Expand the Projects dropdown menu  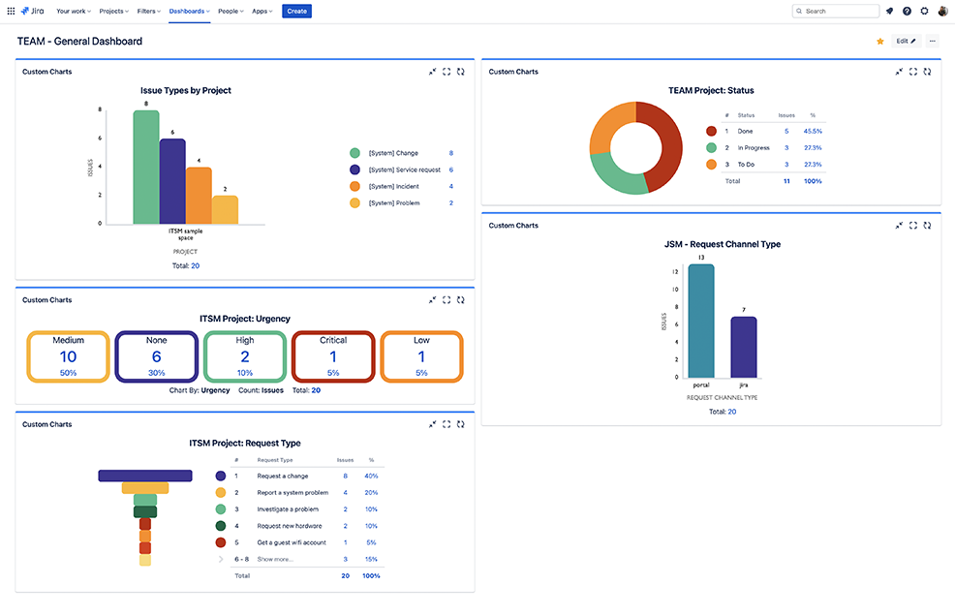[x=114, y=11]
